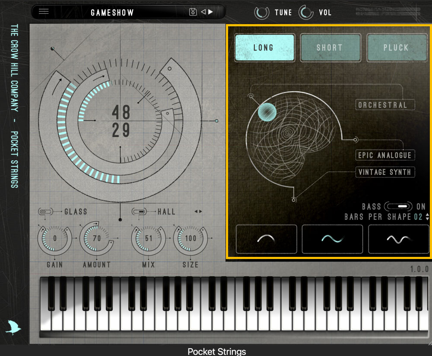The image size is (432, 356).
Task: Click the MIX label under the knob
Action: (149, 265)
